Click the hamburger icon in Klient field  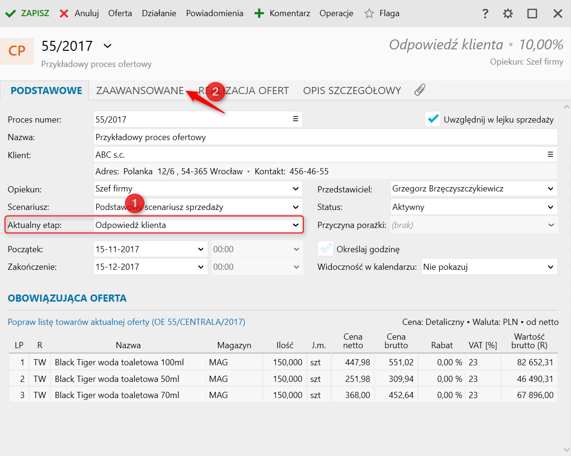pos(551,154)
